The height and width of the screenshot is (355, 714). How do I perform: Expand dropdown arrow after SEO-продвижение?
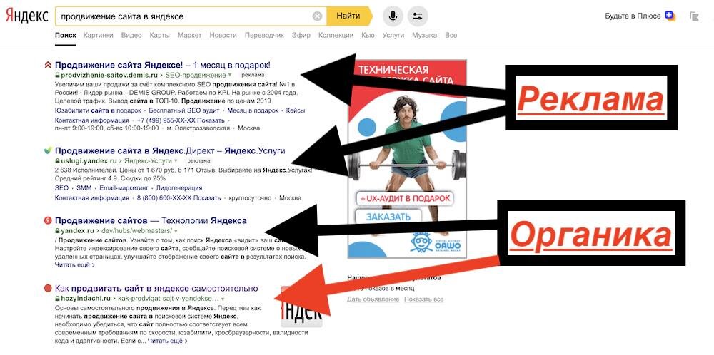pos(230,75)
